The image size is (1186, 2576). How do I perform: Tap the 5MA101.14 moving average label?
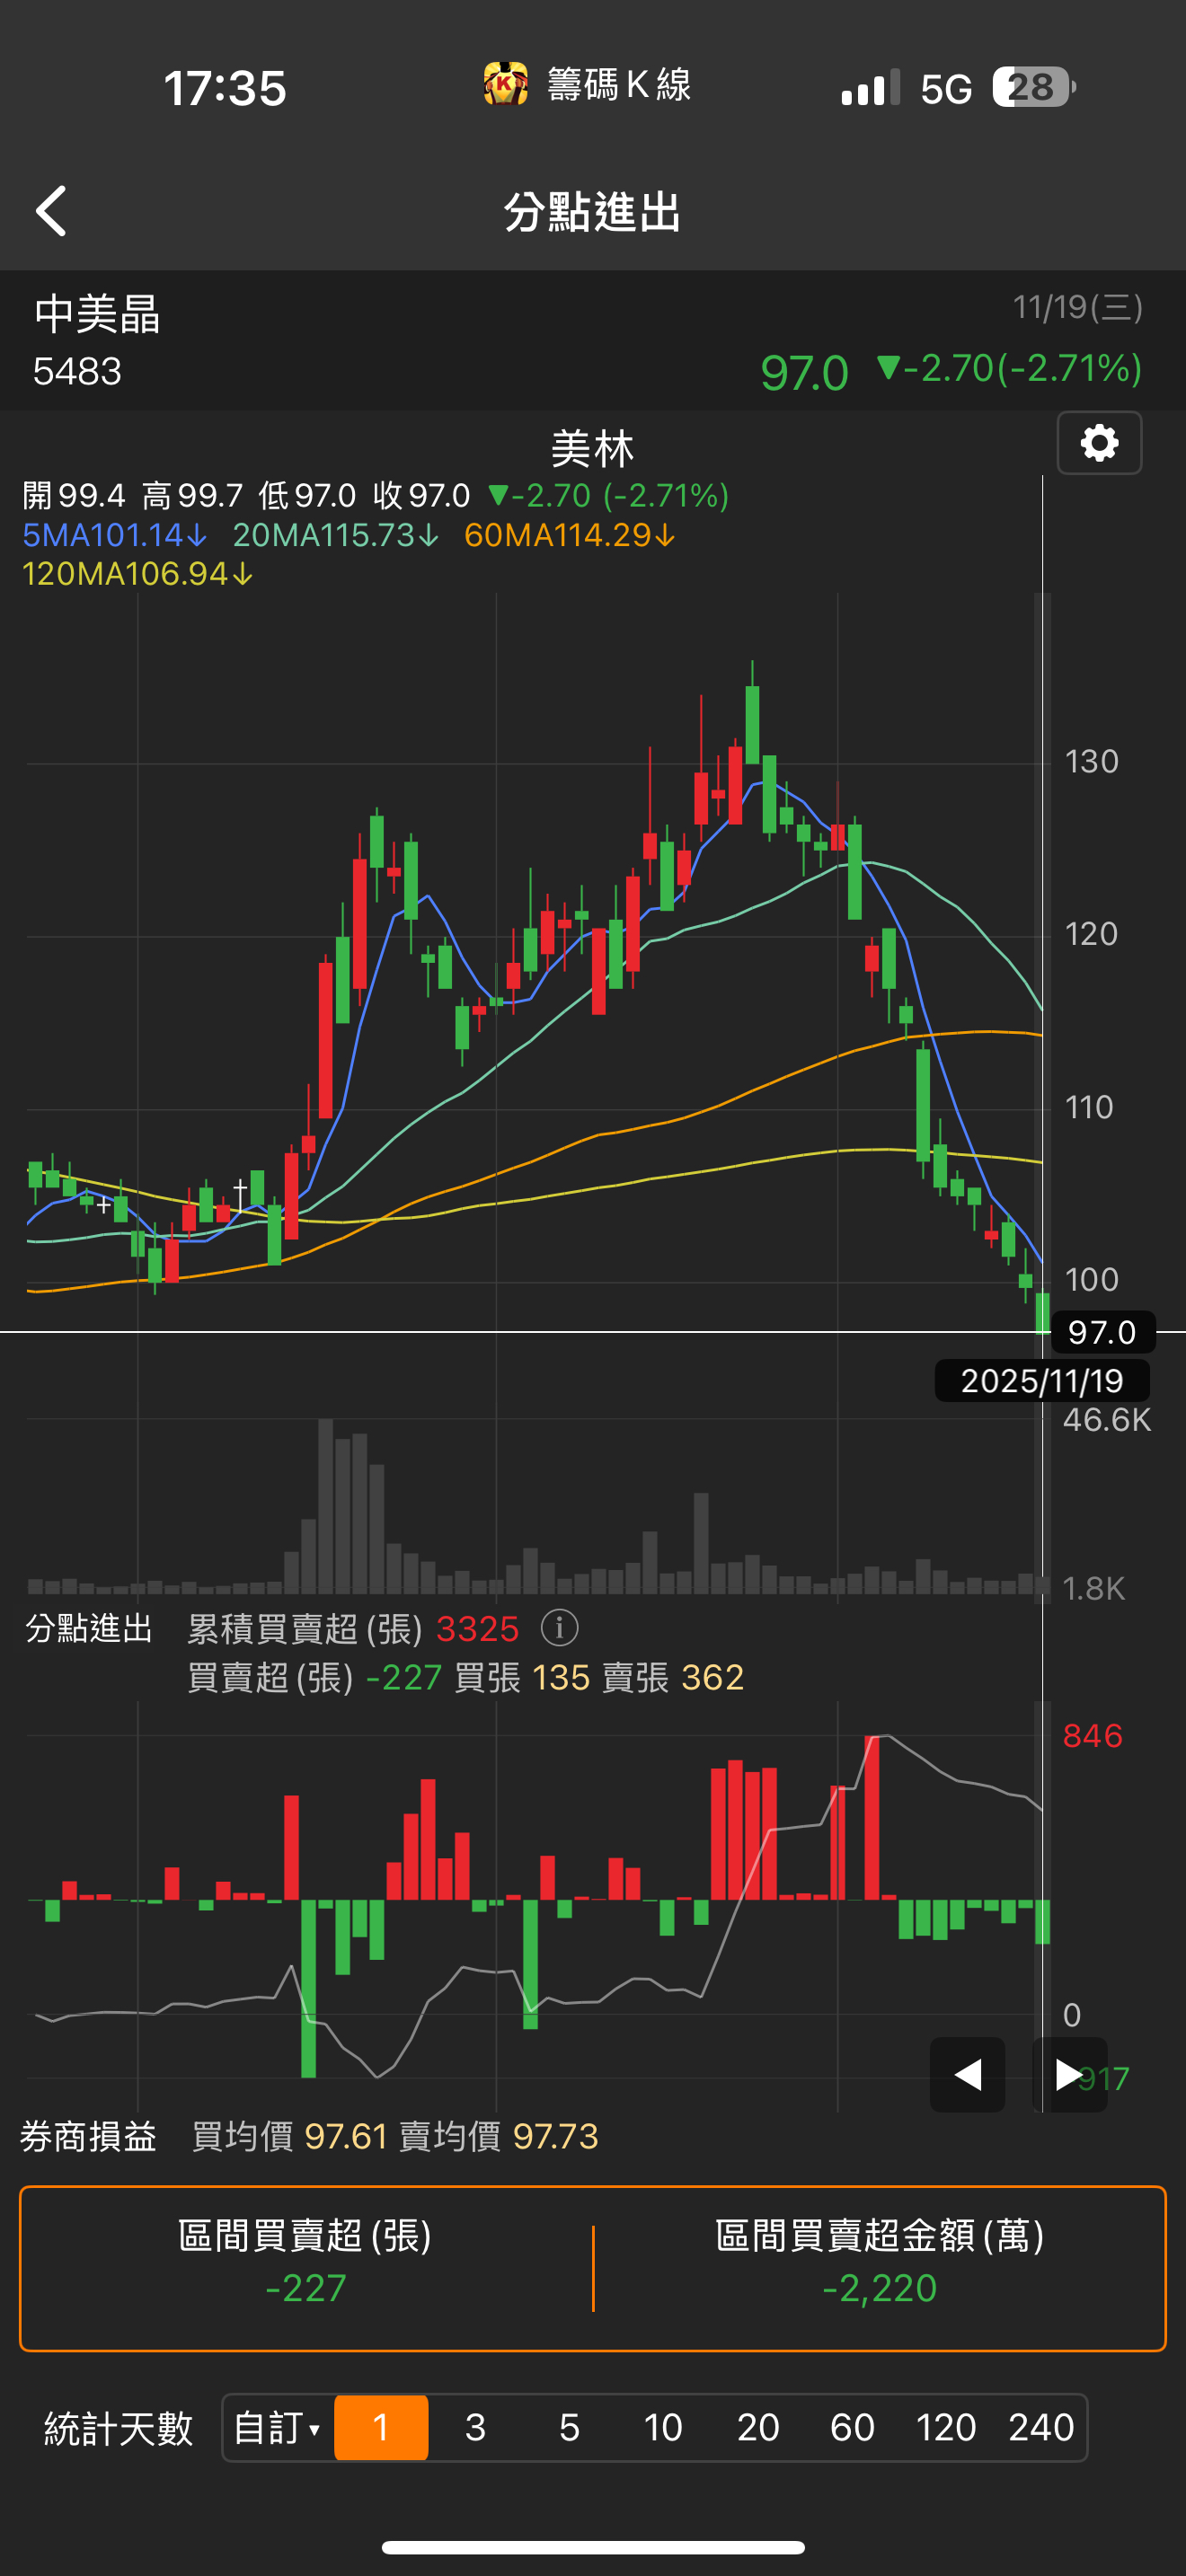(x=114, y=535)
